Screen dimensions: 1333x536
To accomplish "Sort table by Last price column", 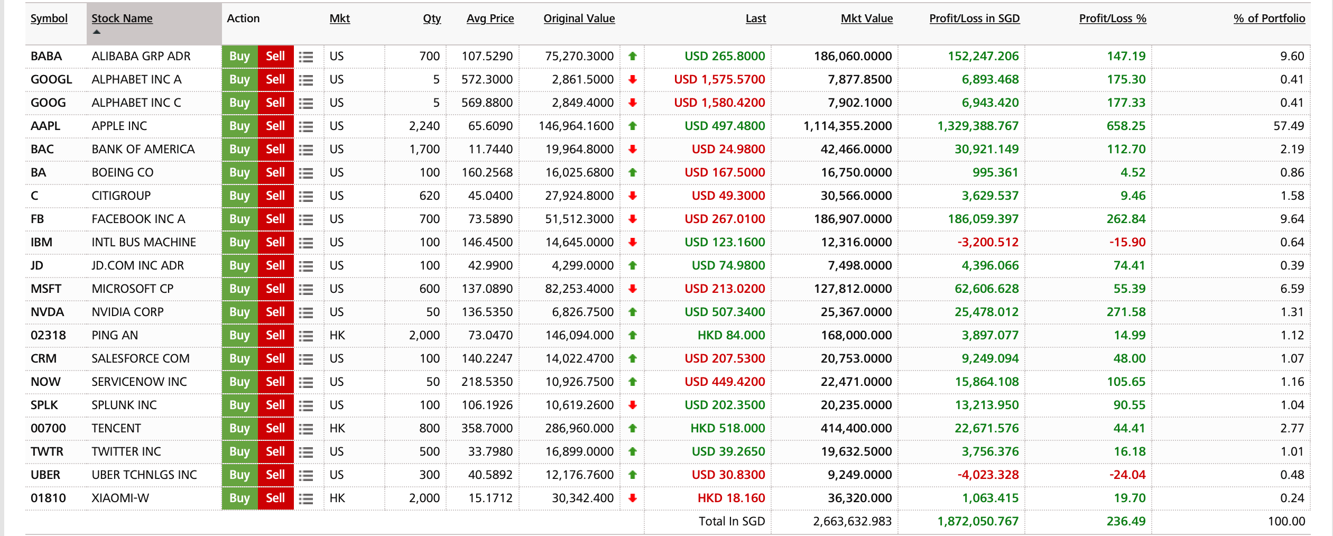I will [x=756, y=19].
